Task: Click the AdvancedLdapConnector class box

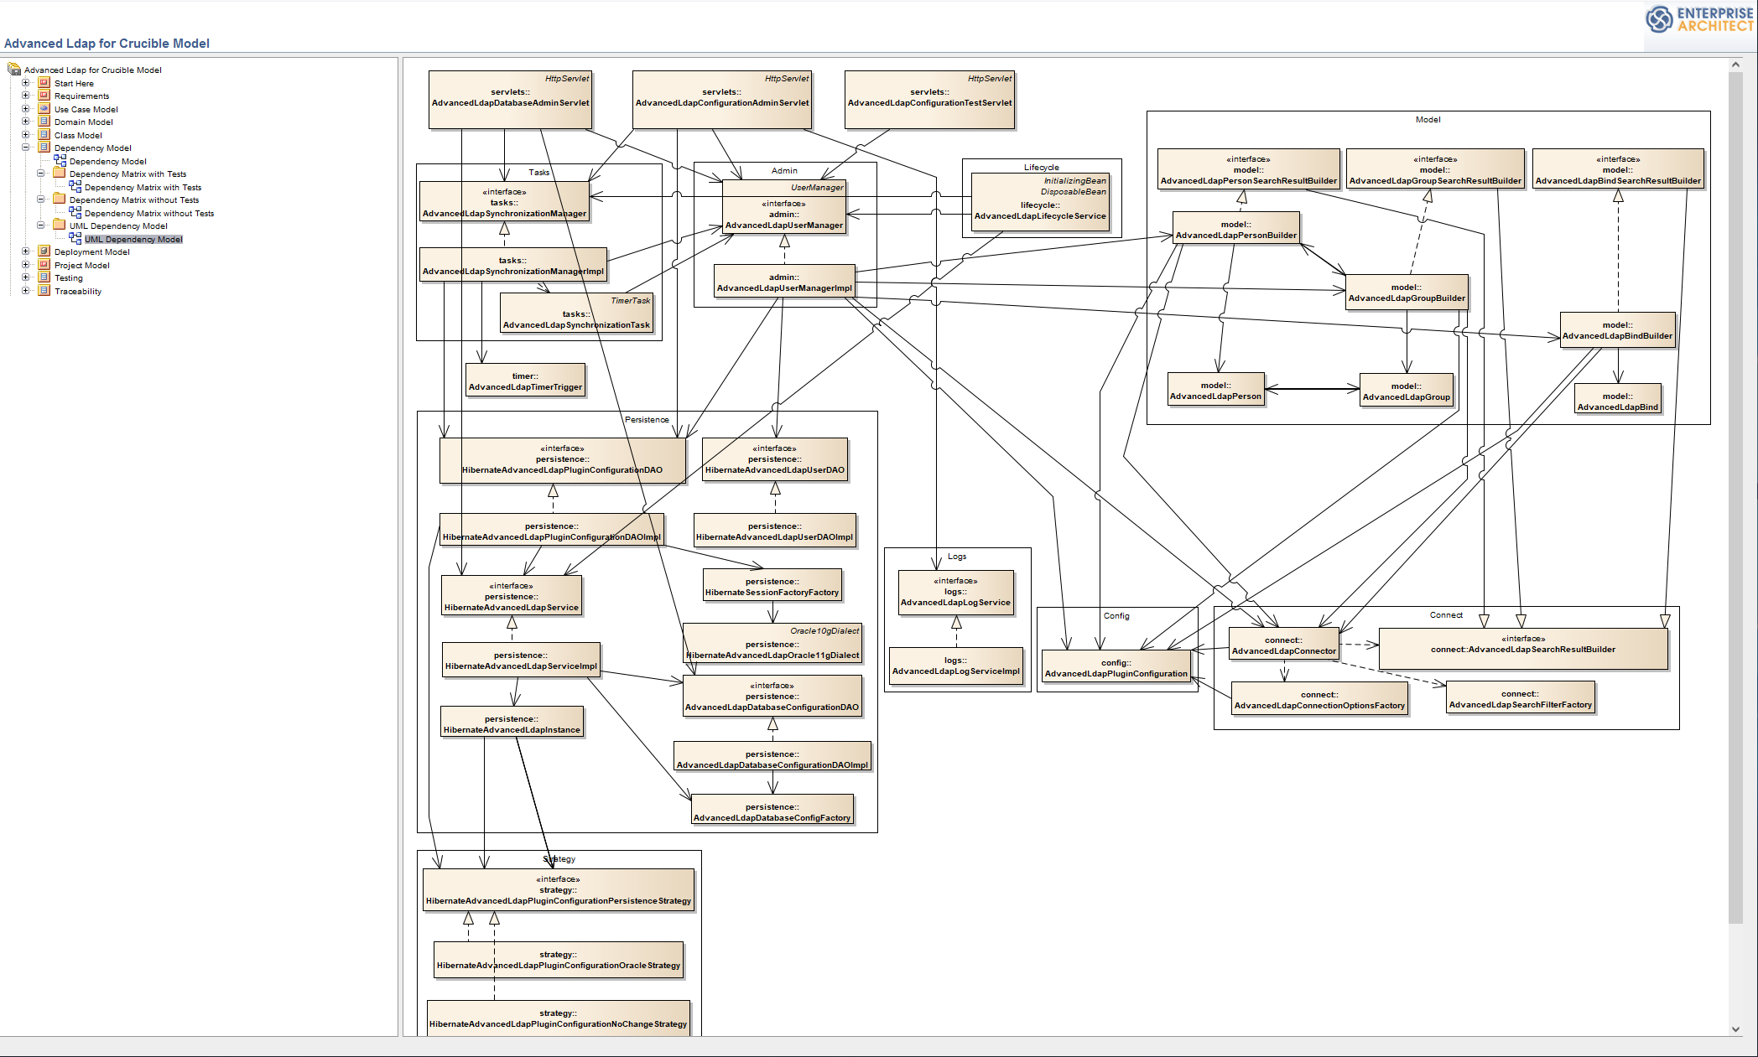Action: click(1283, 645)
